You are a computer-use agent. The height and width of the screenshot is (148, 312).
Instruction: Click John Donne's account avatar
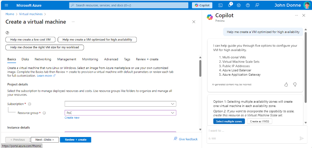(x=307, y=5)
